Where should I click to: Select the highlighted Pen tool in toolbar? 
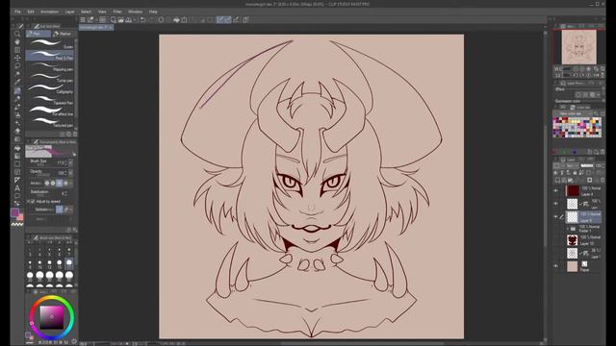[17, 90]
